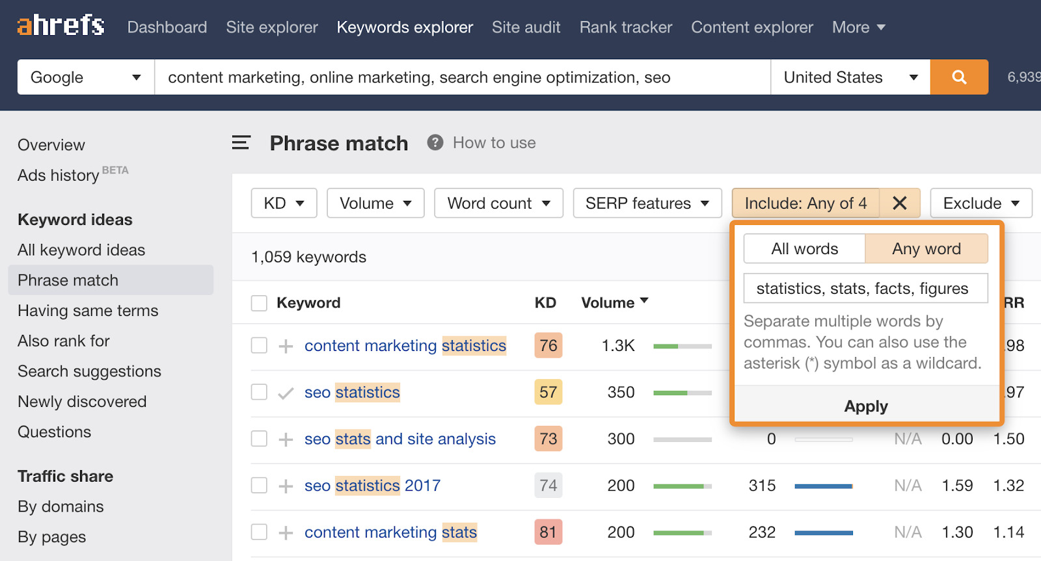Viewport: 1041px width, 561px height.
Task: Open the Exclude filter dropdown
Action: [981, 203]
